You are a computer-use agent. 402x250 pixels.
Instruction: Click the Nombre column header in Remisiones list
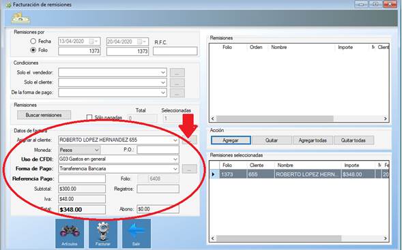tap(279, 47)
